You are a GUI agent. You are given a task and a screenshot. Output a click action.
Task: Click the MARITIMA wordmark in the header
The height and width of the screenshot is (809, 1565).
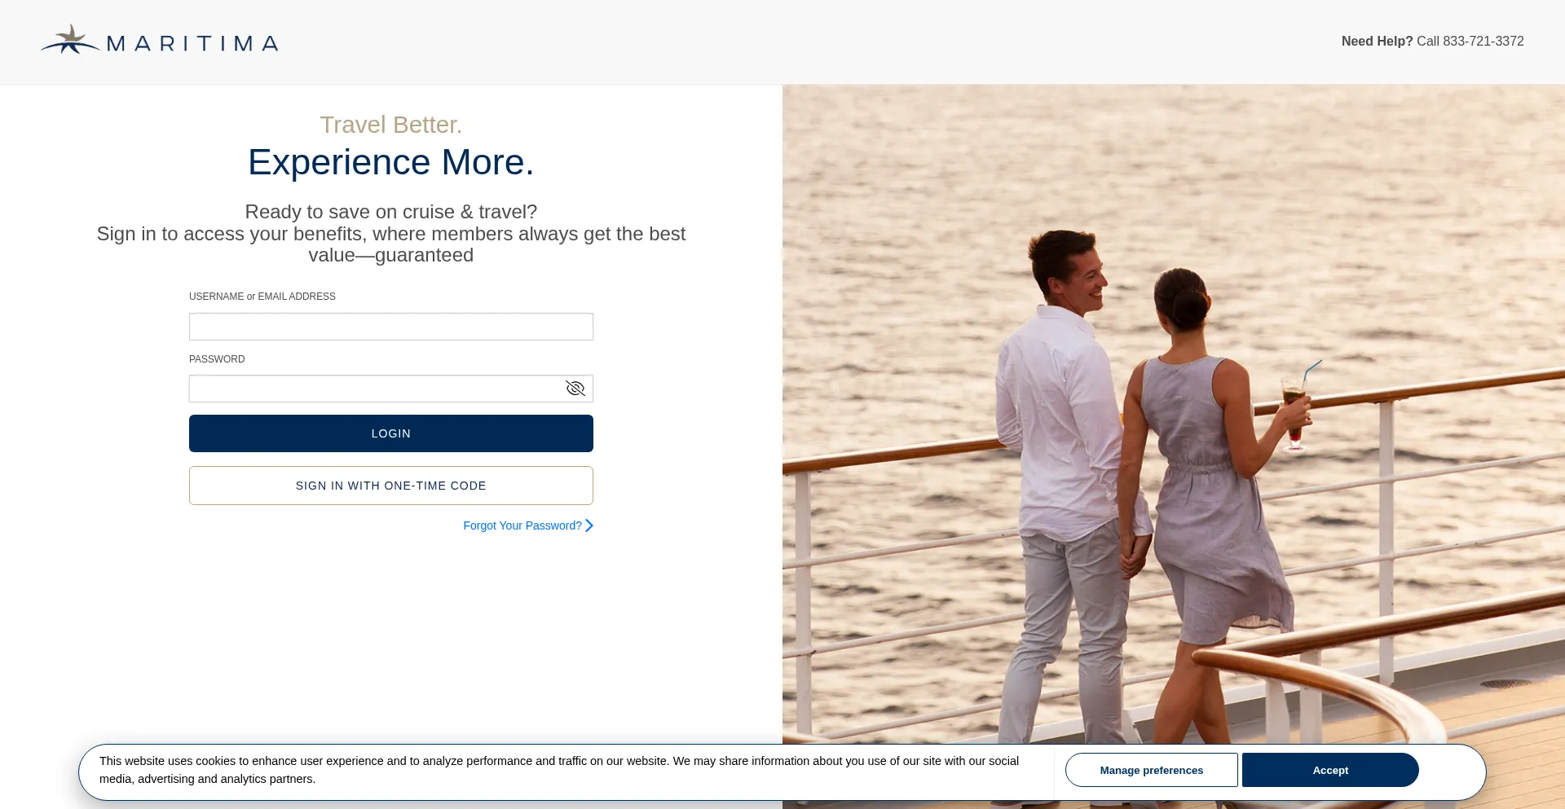(x=192, y=43)
